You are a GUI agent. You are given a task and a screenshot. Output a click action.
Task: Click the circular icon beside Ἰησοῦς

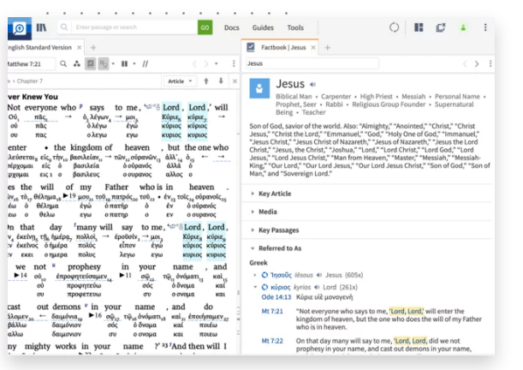click(264, 275)
